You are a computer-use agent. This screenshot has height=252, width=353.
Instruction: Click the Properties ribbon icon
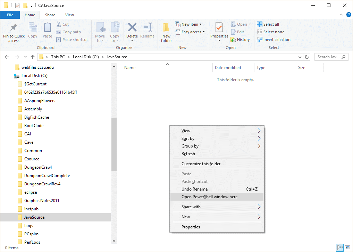click(219, 28)
